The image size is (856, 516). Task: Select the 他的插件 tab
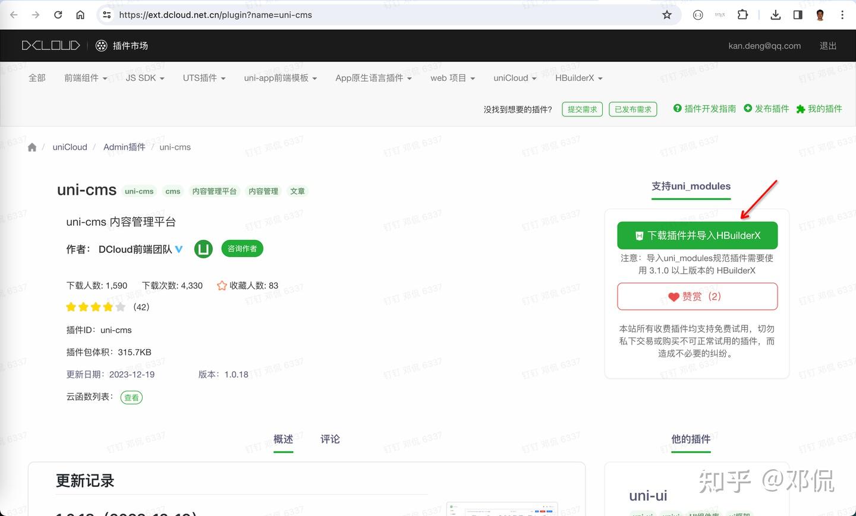pos(691,439)
